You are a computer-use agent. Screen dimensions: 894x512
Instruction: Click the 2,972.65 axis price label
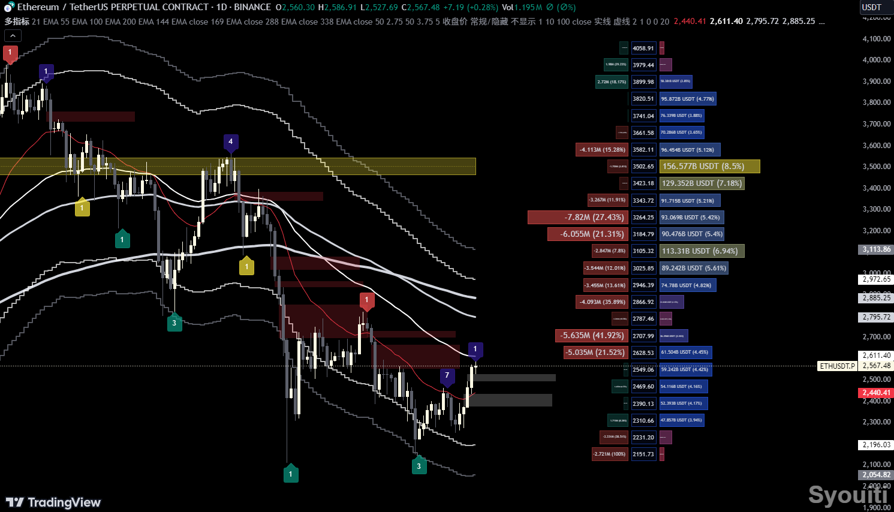click(876, 279)
